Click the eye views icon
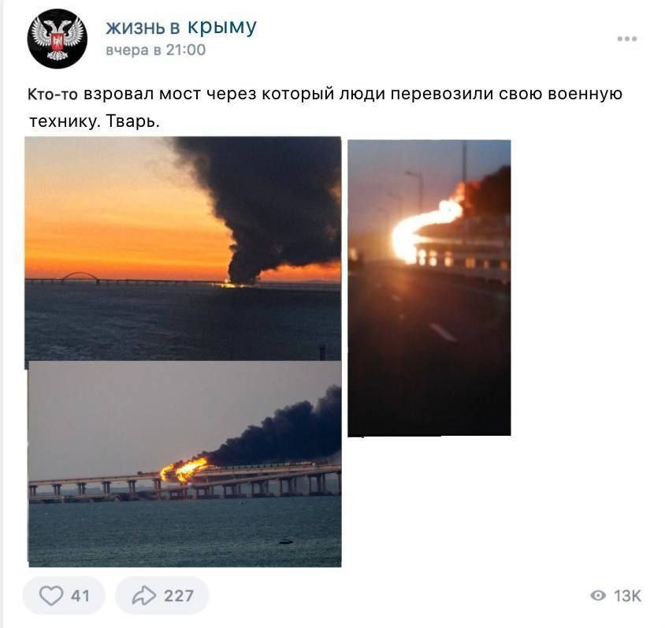This screenshot has height=628, width=665. (x=598, y=596)
